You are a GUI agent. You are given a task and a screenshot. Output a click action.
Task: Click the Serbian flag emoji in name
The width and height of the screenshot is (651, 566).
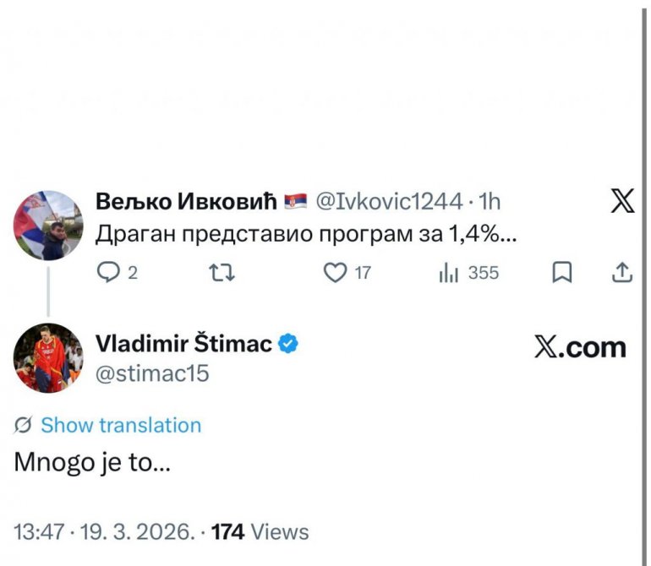coord(295,202)
